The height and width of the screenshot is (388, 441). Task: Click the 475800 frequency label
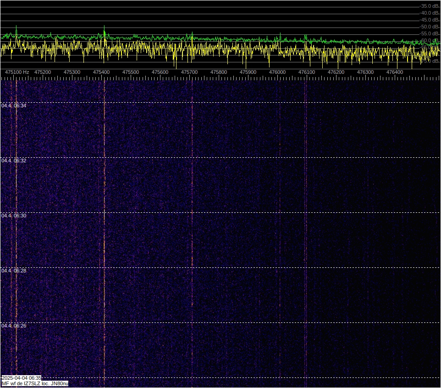[219, 72]
